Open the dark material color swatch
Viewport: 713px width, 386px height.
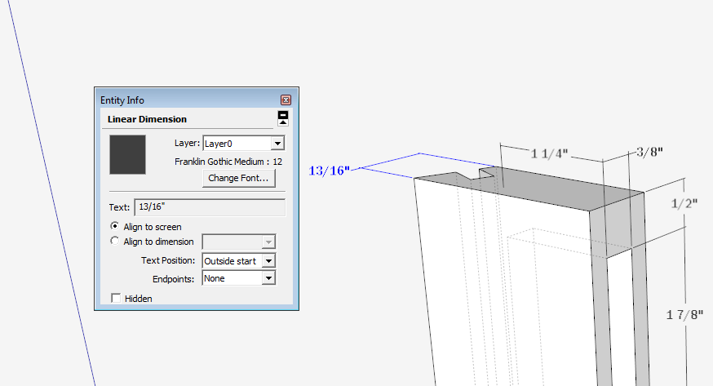(x=128, y=154)
